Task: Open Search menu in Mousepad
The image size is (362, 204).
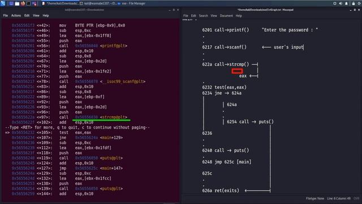Action: coord(204,16)
